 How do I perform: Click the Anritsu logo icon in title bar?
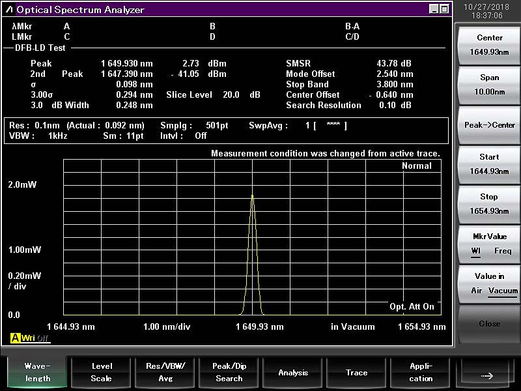[x=9, y=9]
